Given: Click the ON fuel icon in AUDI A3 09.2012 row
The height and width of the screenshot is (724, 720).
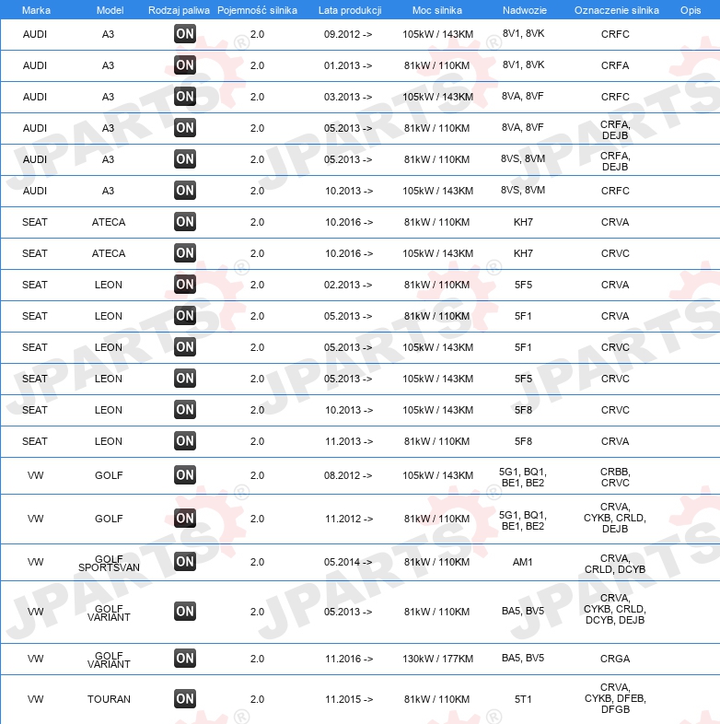Looking at the screenshot, I should (185, 34).
